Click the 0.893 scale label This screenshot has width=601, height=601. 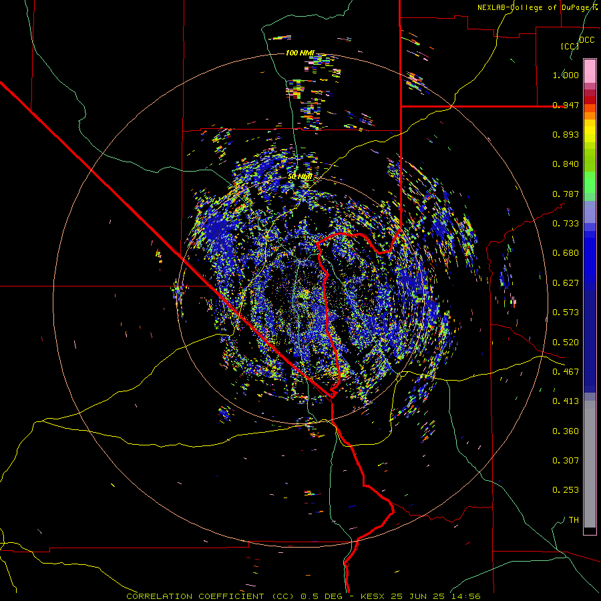[x=566, y=134]
